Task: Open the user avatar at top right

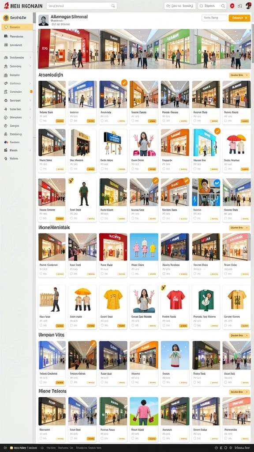Action: coord(248,5)
